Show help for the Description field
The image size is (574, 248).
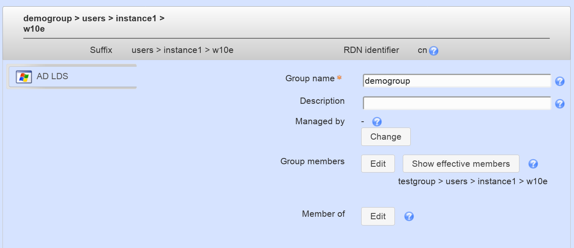[x=560, y=104]
